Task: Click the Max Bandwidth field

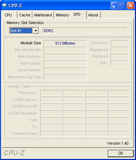Action: (65, 50)
